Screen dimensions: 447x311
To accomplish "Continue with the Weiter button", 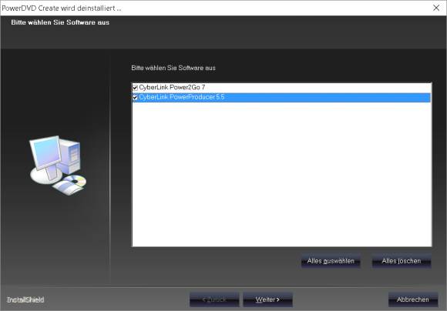I will [x=267, y=299].
